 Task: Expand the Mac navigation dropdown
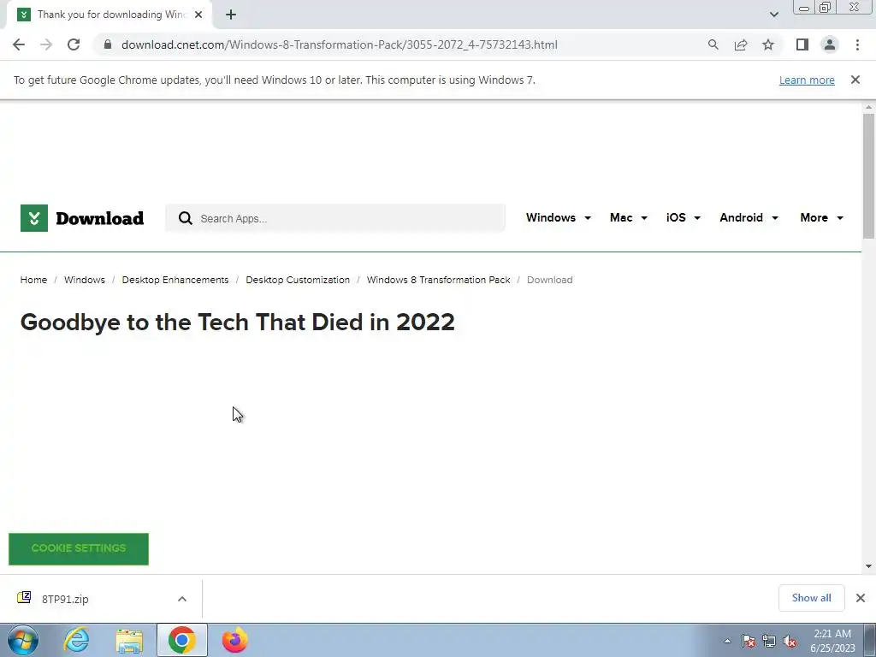(629, 218)
